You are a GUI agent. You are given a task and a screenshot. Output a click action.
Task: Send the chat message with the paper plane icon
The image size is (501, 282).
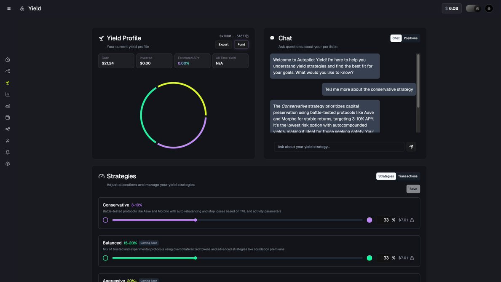coord(411,147)
